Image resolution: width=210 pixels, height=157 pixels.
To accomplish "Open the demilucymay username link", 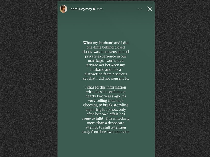I will coord(81,9).
